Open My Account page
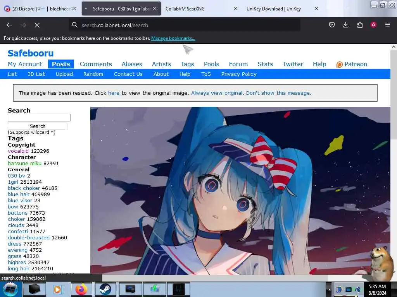The width and height of the screenshot is (397, 297). [25, 64]
